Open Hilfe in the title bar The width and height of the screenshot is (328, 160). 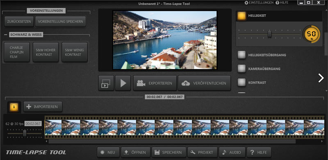[282, 3]
